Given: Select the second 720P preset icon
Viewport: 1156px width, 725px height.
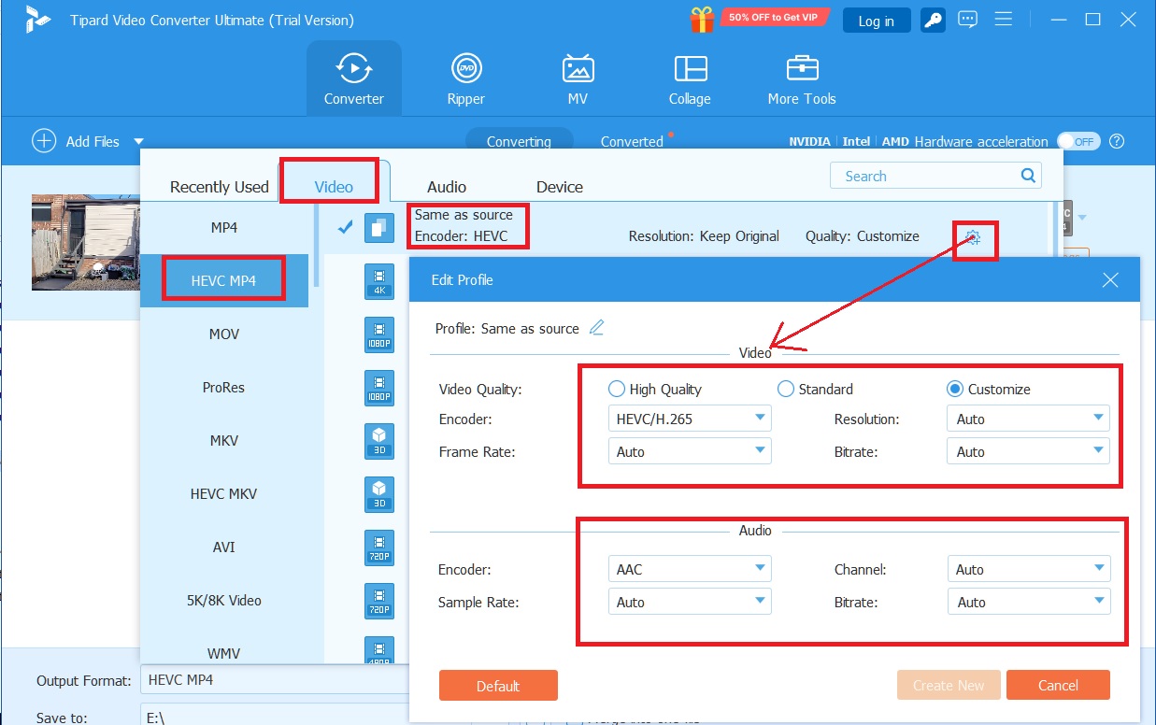Looking at the screenshot, I should [378, 601].
